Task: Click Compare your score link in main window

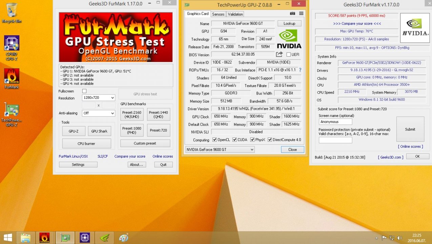Action: (130, 156)
